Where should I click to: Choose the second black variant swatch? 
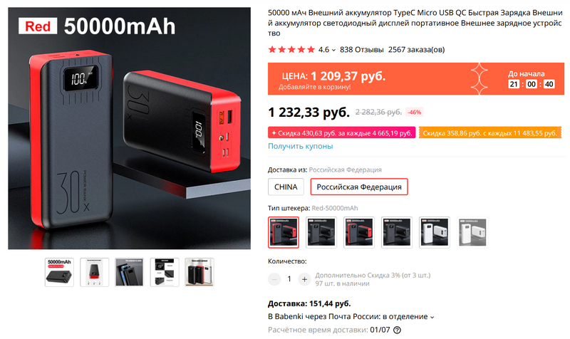click(321, 233)
